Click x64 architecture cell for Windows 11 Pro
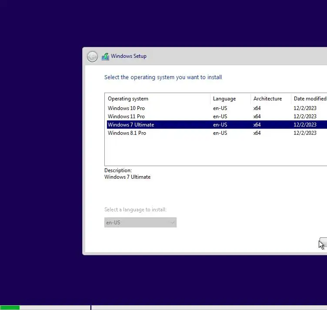The width and height of the screenshot is (327, 310). point(257,117)
